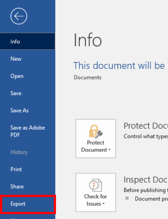Click the "This document will be" title
Image resolution: width=168 pixels, height=219 pixels.
(119, 66)
